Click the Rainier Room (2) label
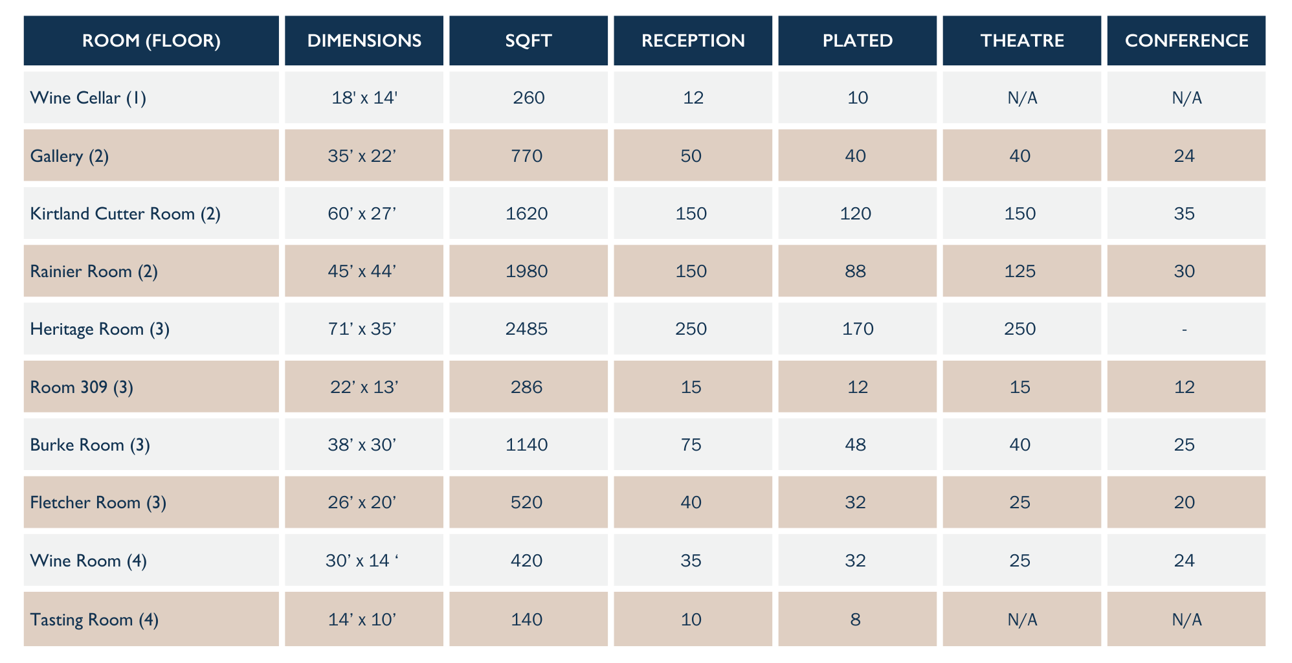Viewport: 1292px width, 663px height. [94, 271]
